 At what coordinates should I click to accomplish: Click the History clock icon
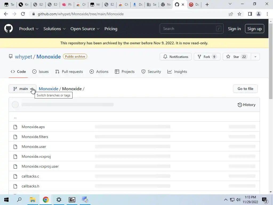click(x=240, y=105)
